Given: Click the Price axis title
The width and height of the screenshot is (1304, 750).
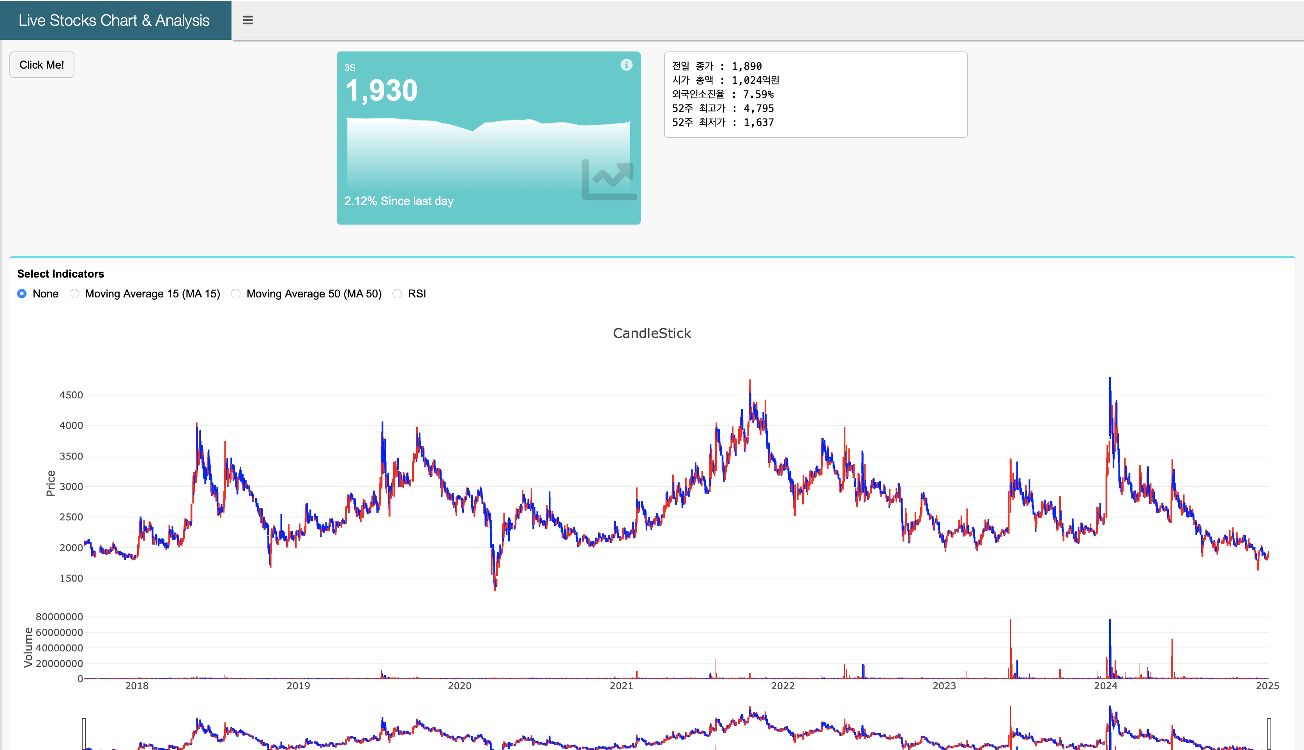Looking at the screenshot, I should pos(51,483).
